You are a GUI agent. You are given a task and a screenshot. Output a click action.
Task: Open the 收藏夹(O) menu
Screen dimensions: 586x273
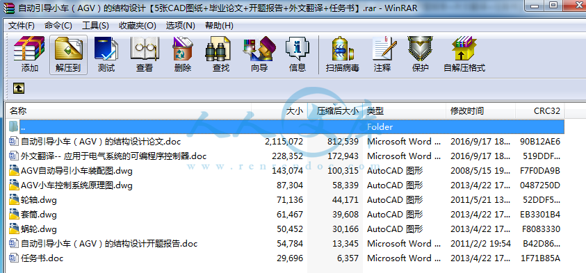point(137,26)
